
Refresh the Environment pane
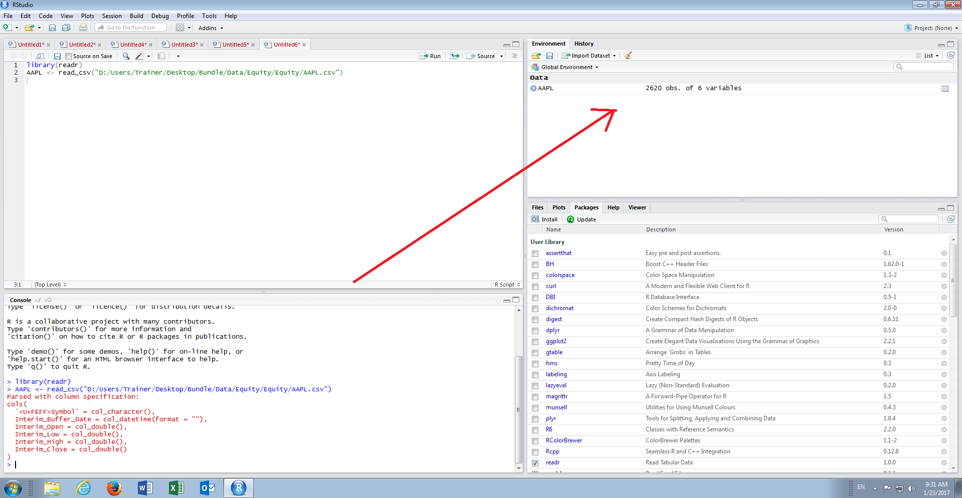(x=950, y=56)
